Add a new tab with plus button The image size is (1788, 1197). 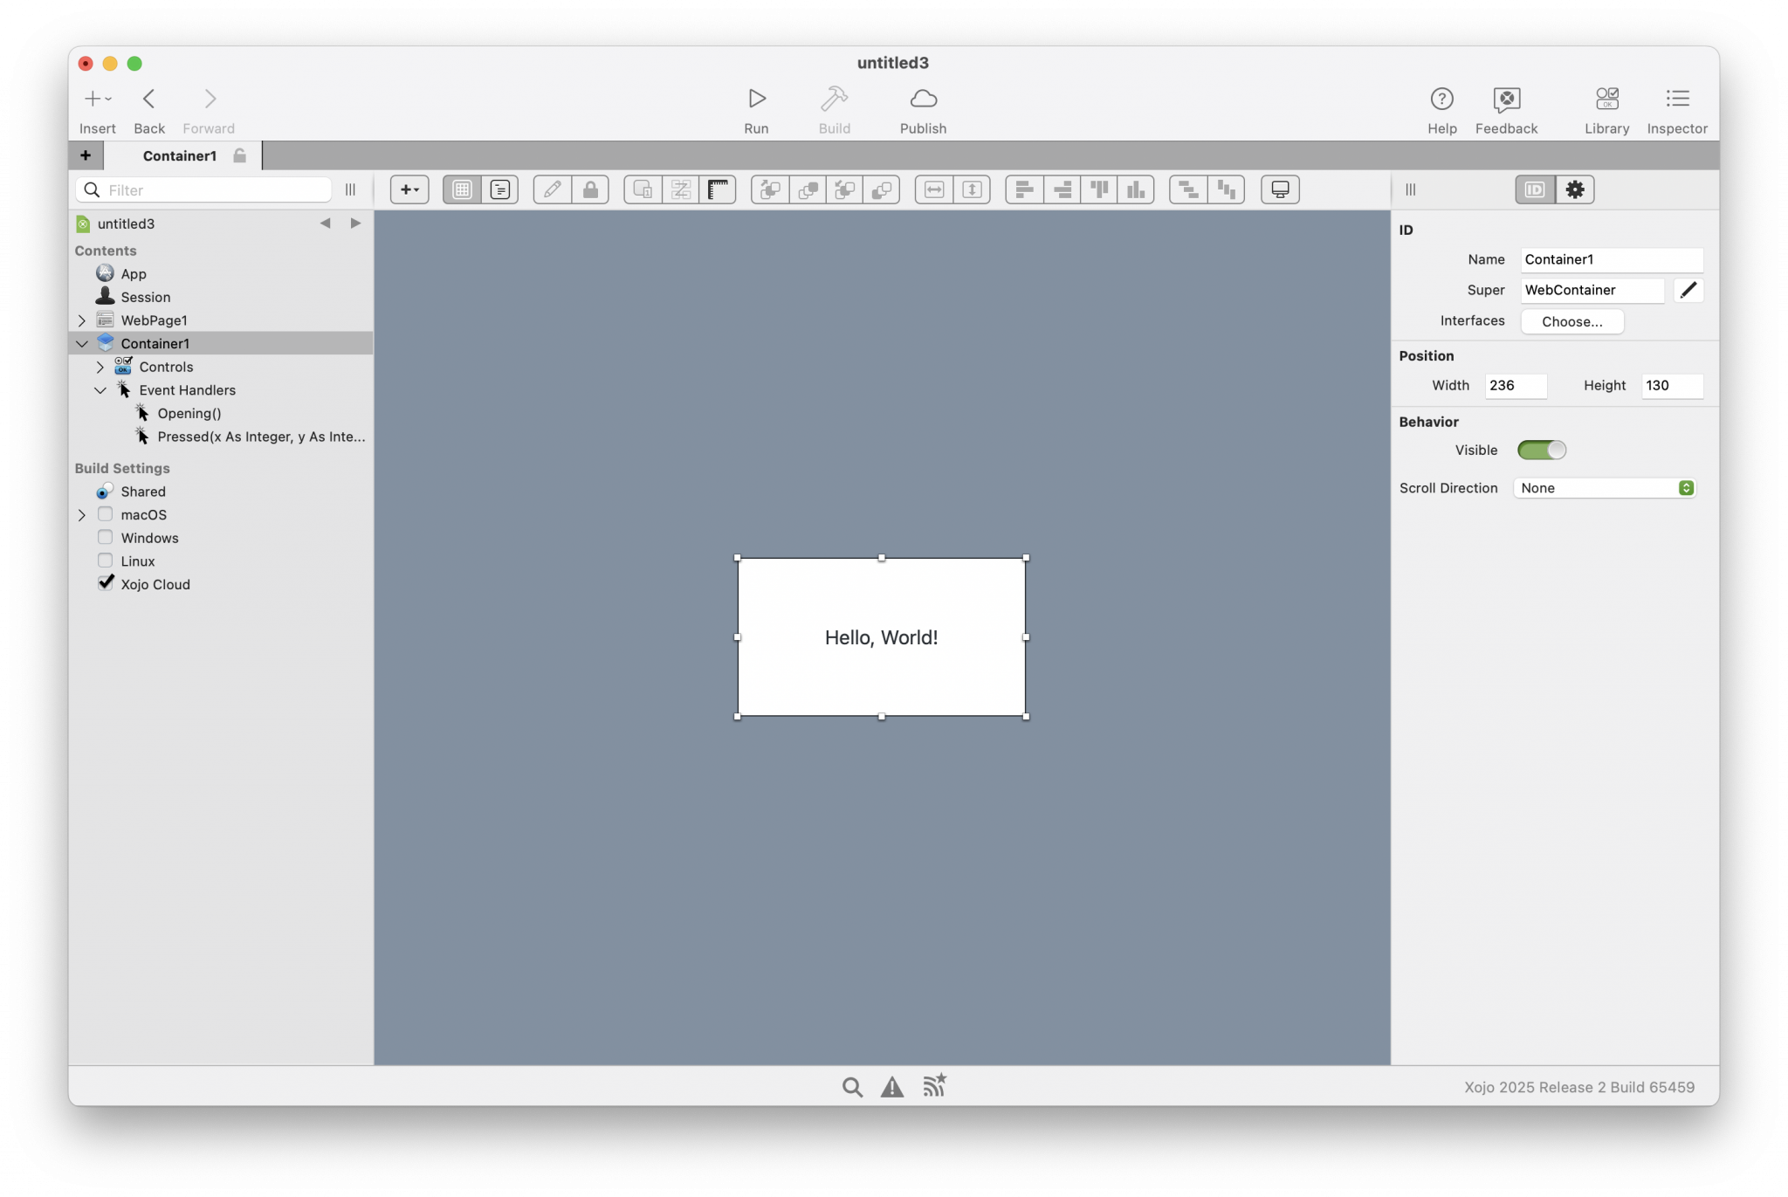click(86, 155)
